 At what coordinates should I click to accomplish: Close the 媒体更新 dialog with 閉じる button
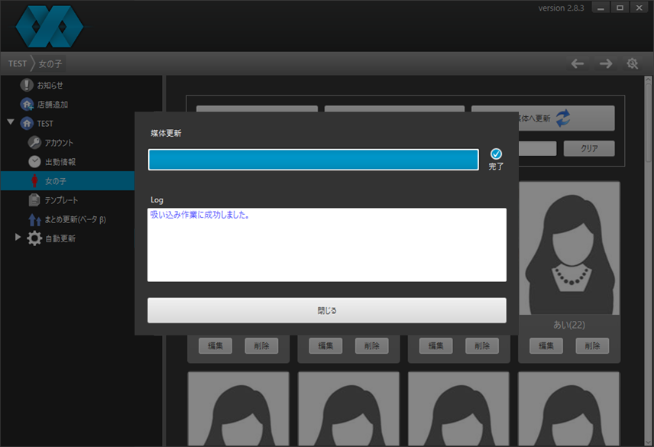[x=326, y=310]
